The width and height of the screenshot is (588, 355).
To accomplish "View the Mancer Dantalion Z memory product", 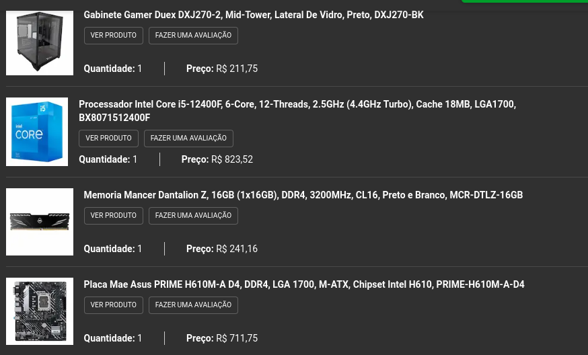I will point(114,216).
